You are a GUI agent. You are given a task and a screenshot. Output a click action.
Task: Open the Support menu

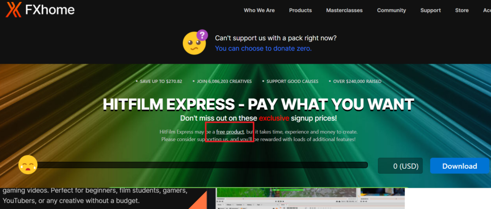pos(431,11)
